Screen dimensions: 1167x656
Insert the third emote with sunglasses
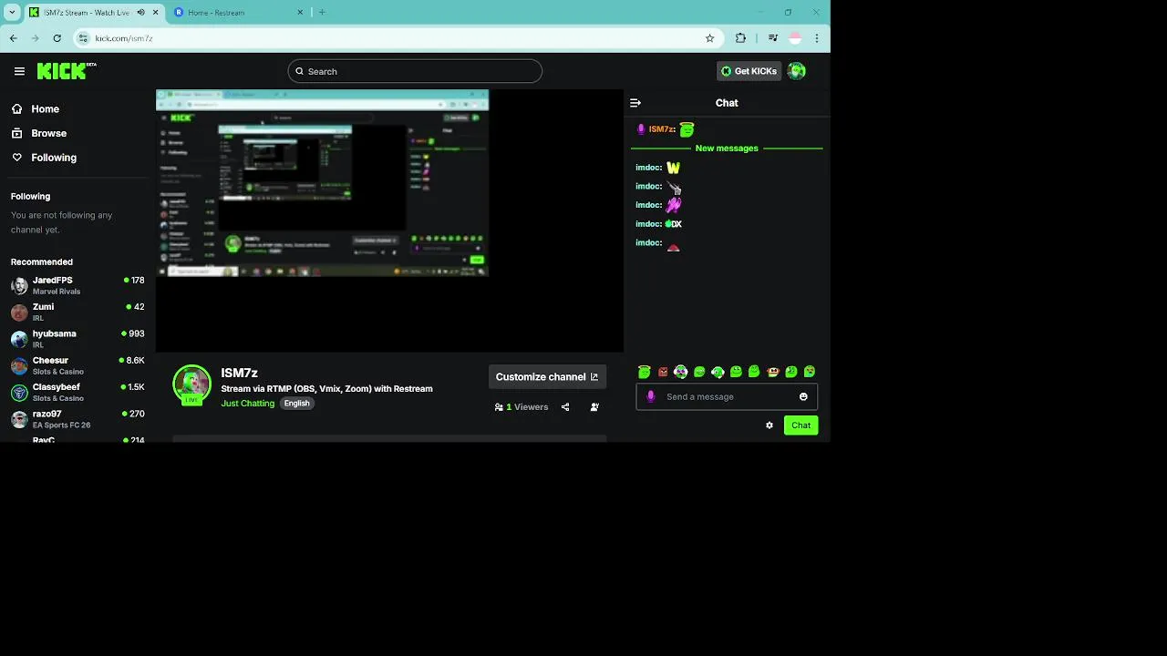(681, 372)
